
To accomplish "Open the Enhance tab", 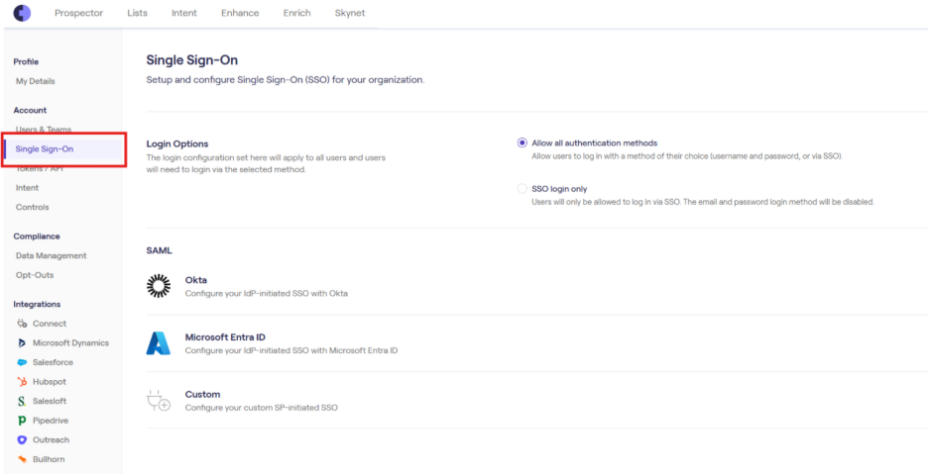I will click(x=240, y=13).
